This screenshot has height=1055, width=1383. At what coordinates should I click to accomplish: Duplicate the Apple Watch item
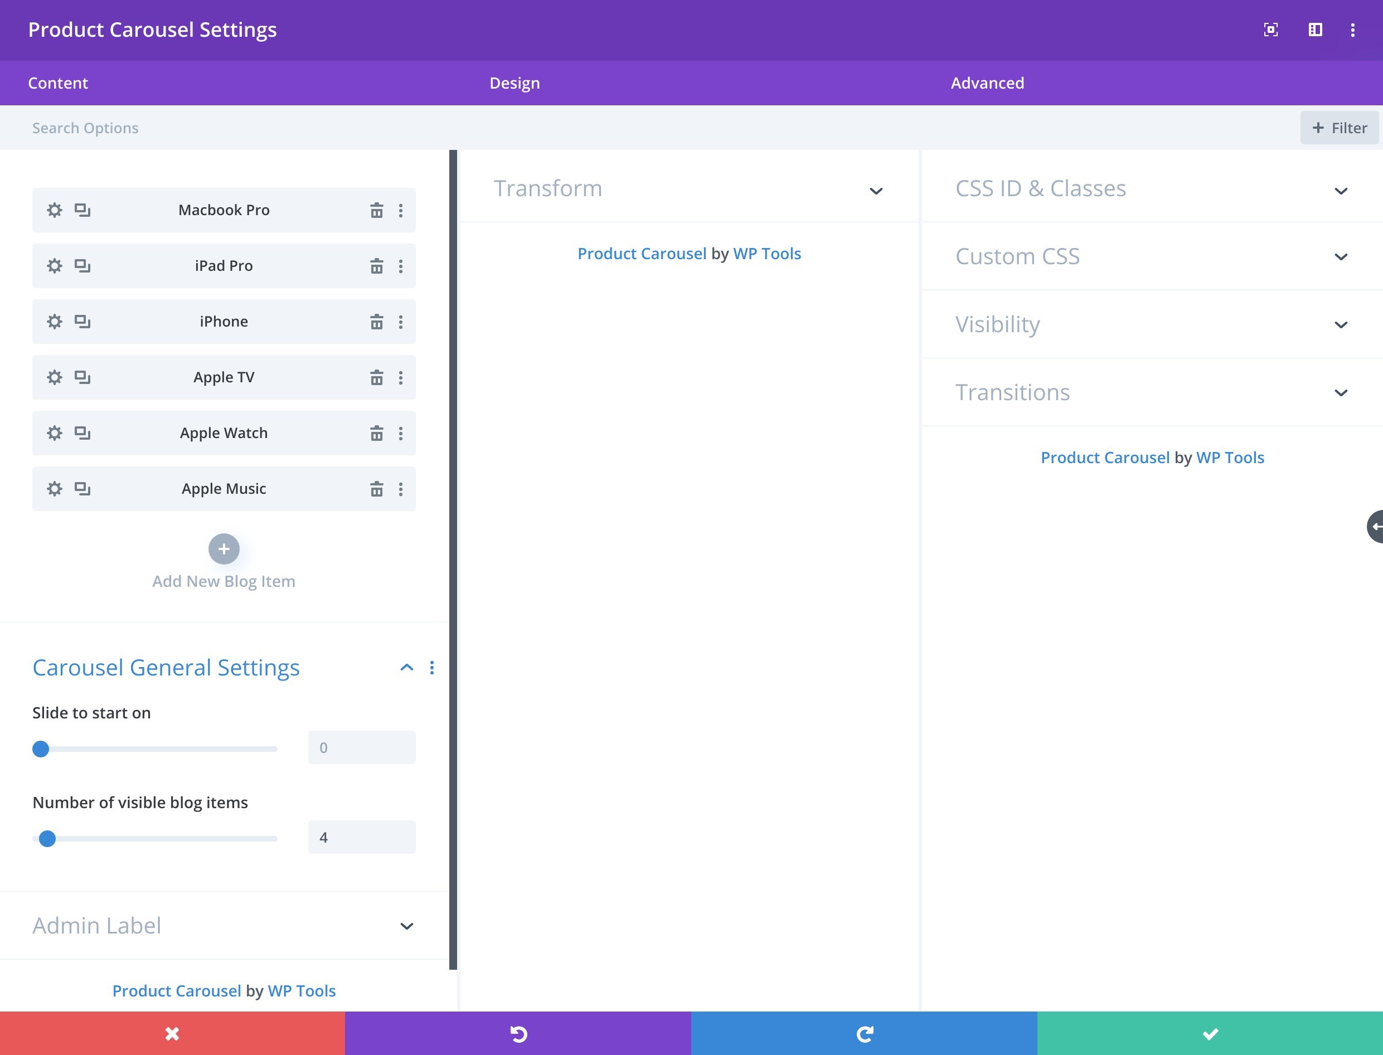click(x=83, y=432)
